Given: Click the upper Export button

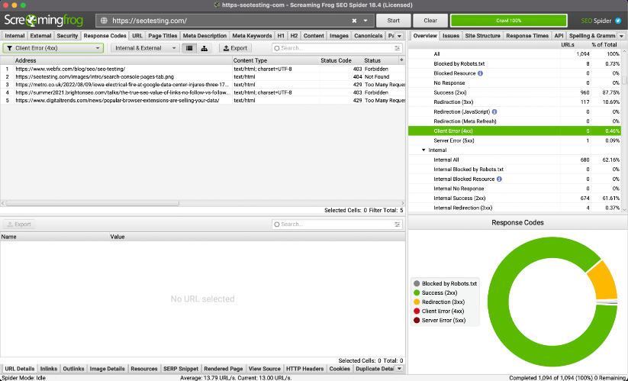Looking at the screenshot, I should [x=235, y=48].
